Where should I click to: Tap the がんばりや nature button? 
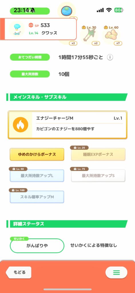click(37, 246)
